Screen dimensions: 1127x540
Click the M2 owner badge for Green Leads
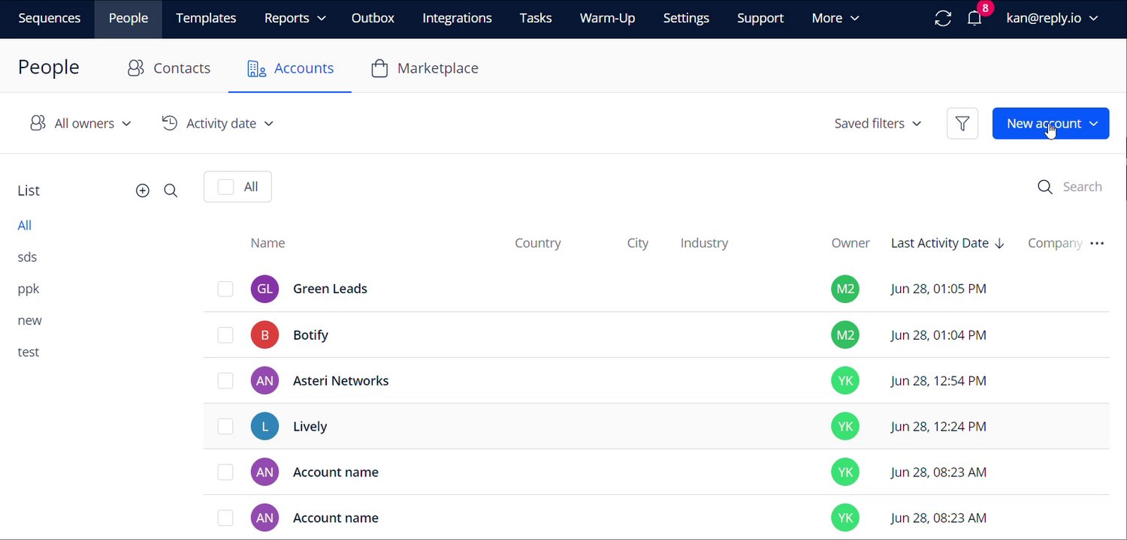pyautogui.click(x=845, y=289)
